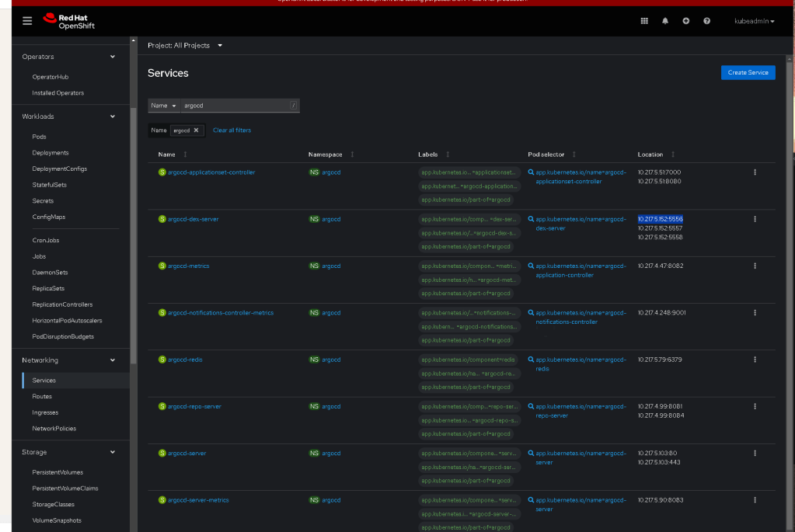Open the kubeadmin user dropdown
The height and width of the screenshot is (532, 795).
click(754, 21)
